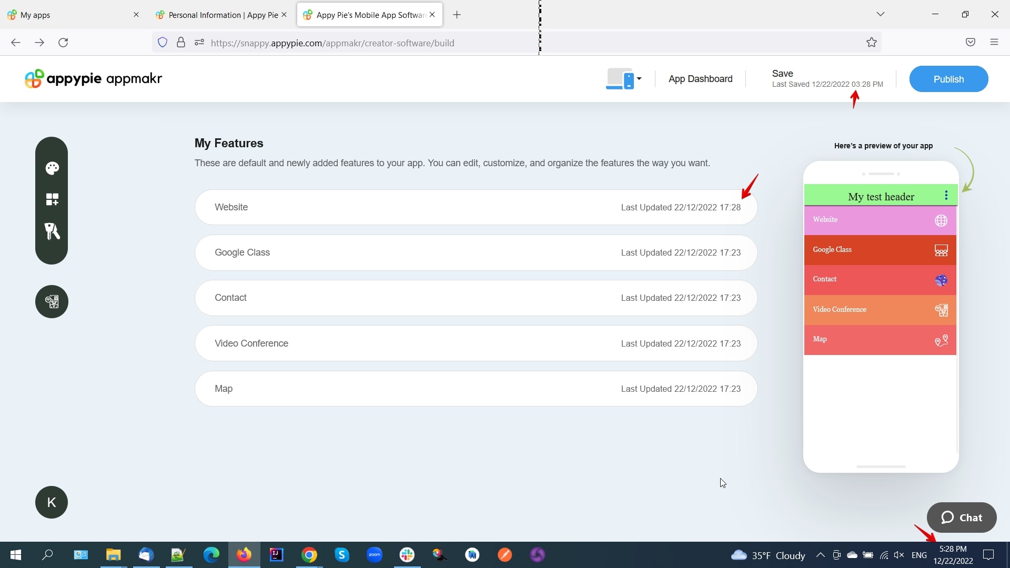Go back to the previous page
Image resolution: width=1010 pixels, height=568 pixels.
pyautogui.click(x=16, y=43)
